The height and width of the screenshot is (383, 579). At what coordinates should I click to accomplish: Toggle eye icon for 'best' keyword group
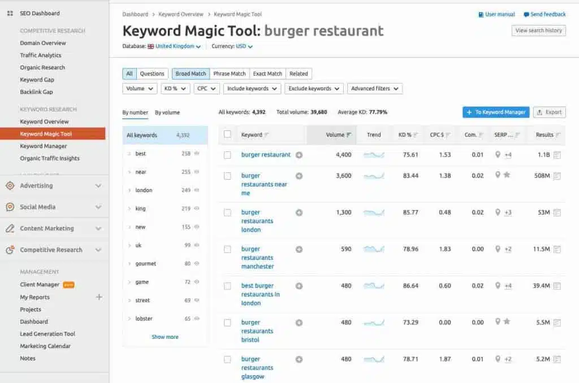point(197,154)
